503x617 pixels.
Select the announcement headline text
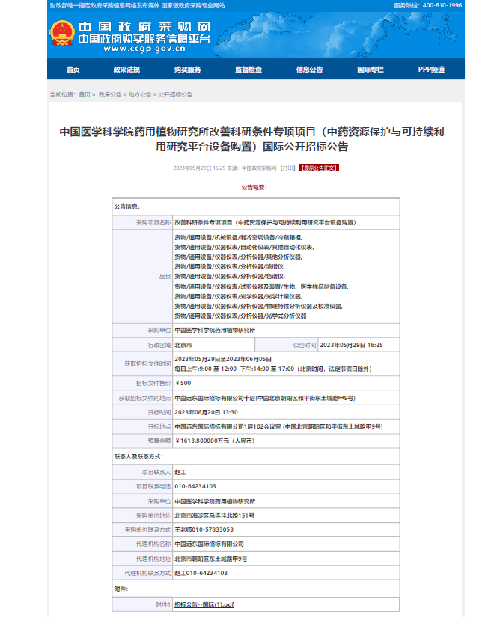pyautogui.click(x=252, y=139)
